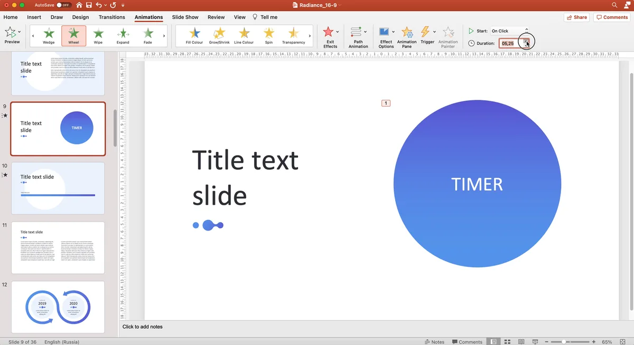Switch to Slide Sorter view
The height and width of the screenshot is (345, 634).
click(x=507, y=342)
